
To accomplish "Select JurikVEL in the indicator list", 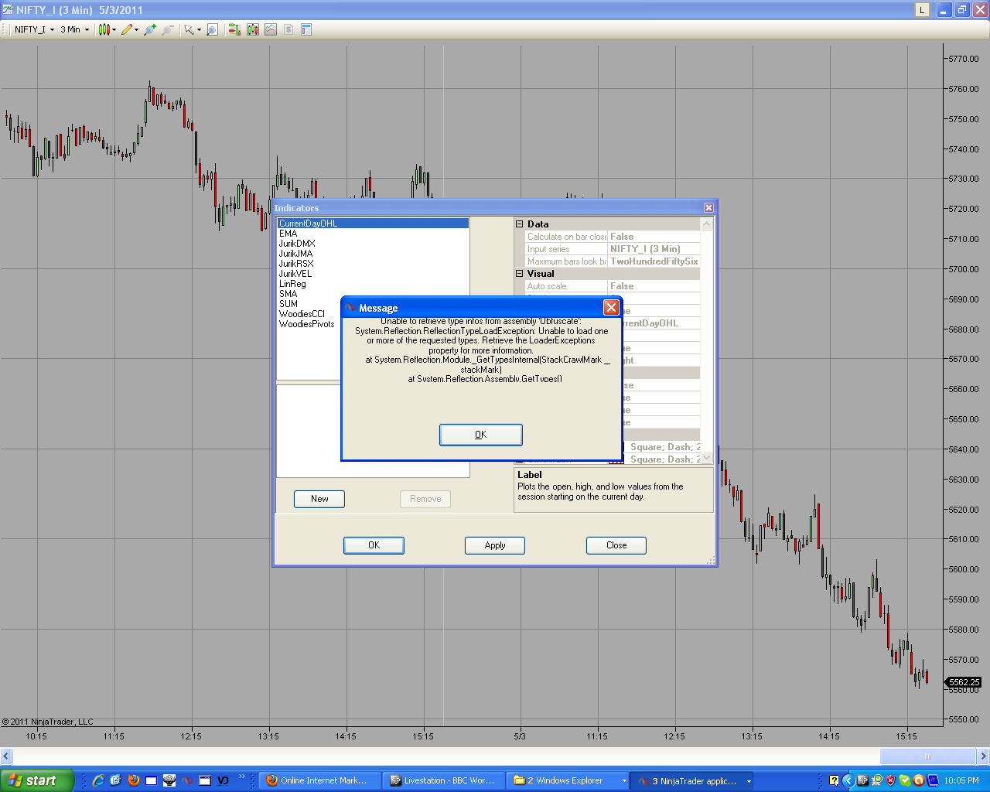I will [x=373, y=274].
